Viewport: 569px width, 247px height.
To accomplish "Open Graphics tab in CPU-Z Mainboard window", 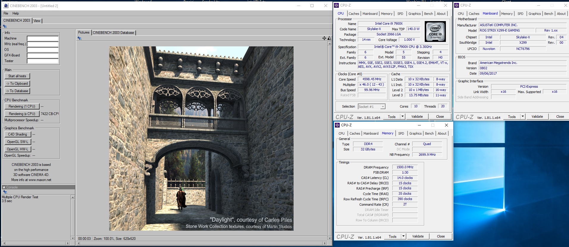I will coord(534,14).
